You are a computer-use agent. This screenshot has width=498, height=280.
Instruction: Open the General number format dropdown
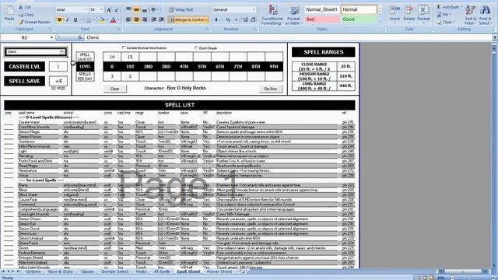254,10
